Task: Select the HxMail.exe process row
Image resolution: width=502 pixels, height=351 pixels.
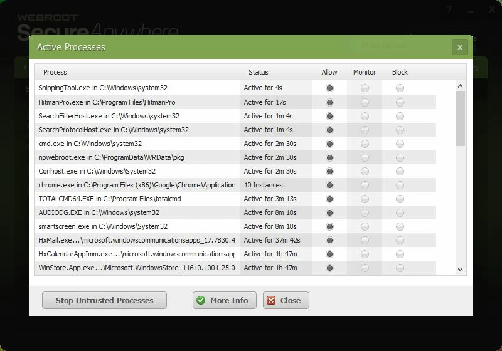Action: (x=235, y=240)
